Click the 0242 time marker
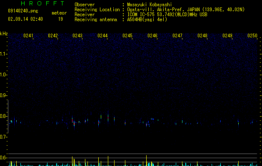The width and height of the screenshot is (262, 166). (53, 36)
